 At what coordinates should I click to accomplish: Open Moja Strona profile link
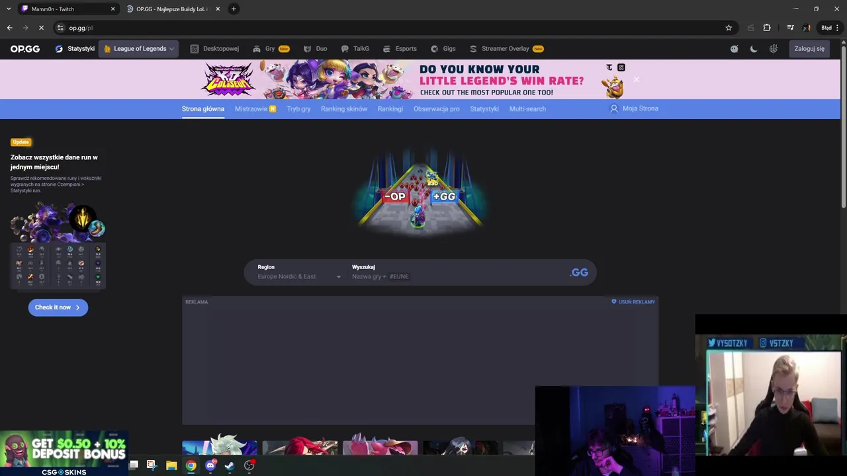pyautogui.click(x=634, y=108)
